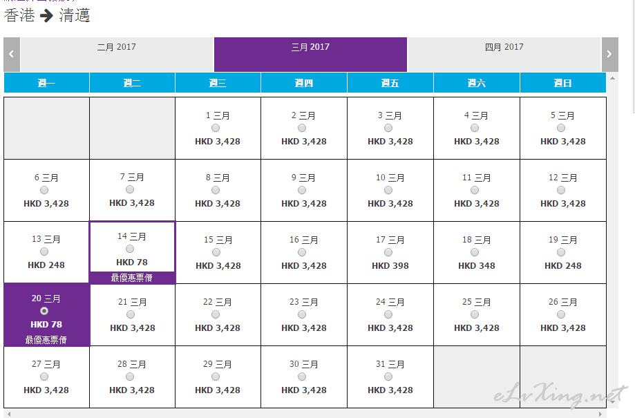
Task: Click the 最優惠票價 label under 14 三月
Action: pyautogui.click(x=132, y=278)
